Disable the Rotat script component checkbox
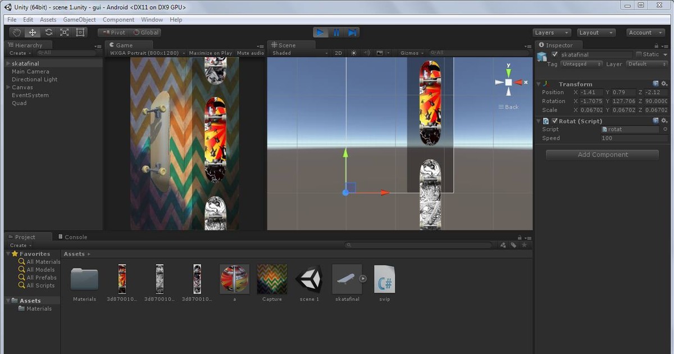674x354 pixels. [x=555, y=121]
